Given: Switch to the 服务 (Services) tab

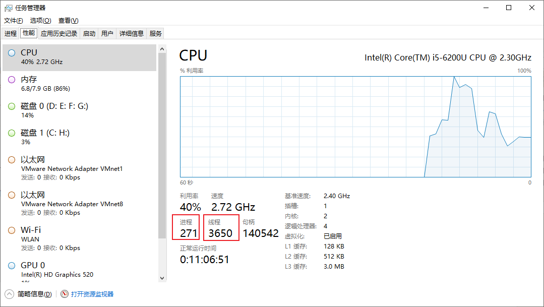Looking at the screenshot, I should [x=155, y=33].
